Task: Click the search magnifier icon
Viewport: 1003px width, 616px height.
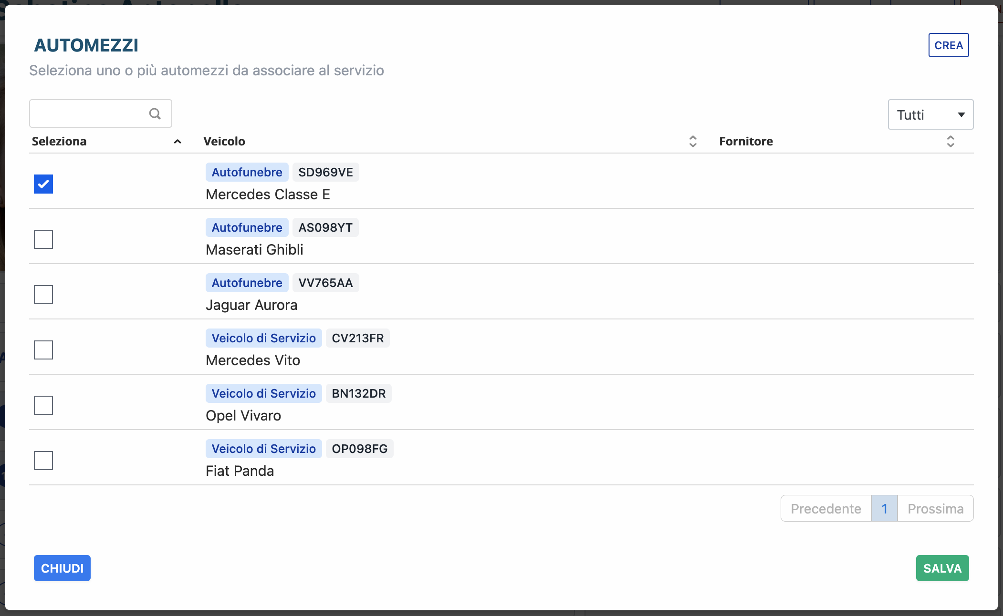Action: pyautogui.click(x=155, y=113)
